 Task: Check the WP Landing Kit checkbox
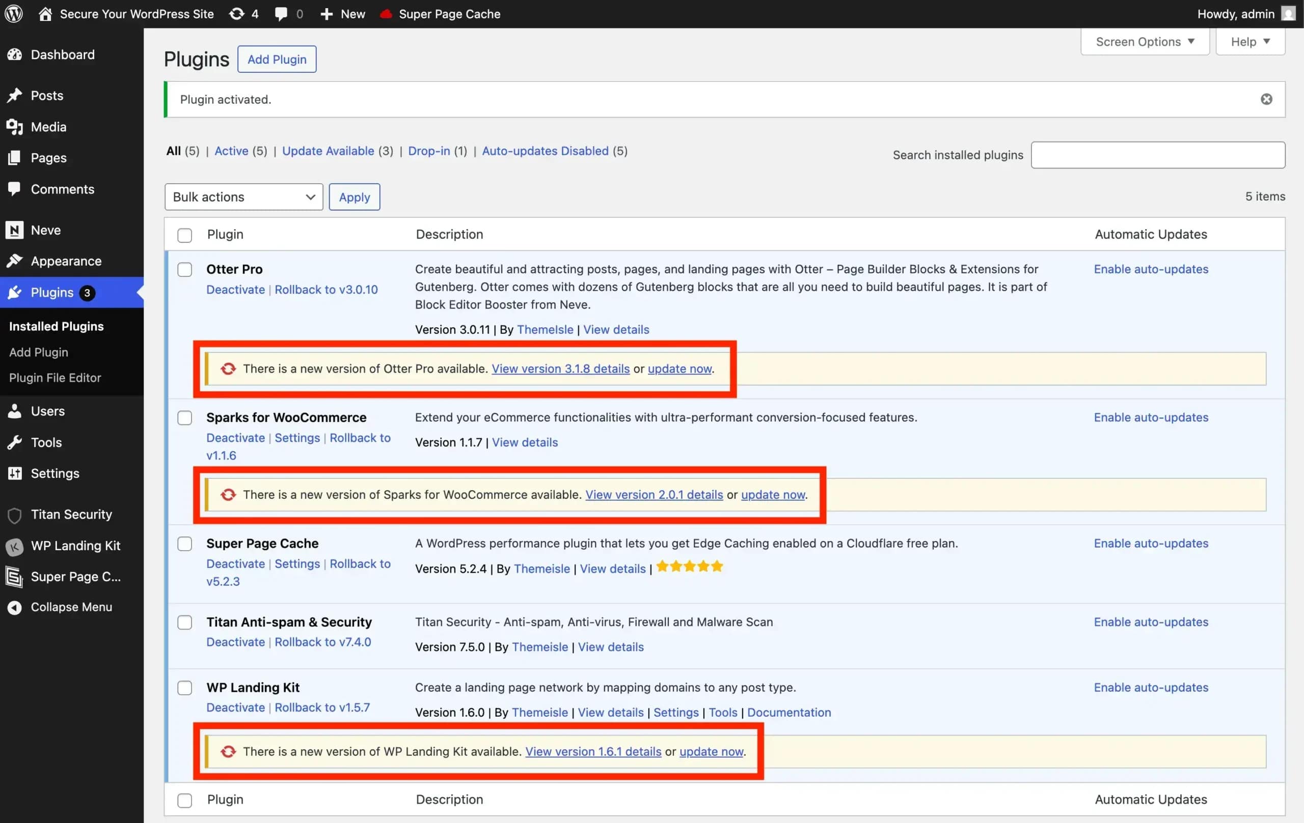(x=185, y=688)
